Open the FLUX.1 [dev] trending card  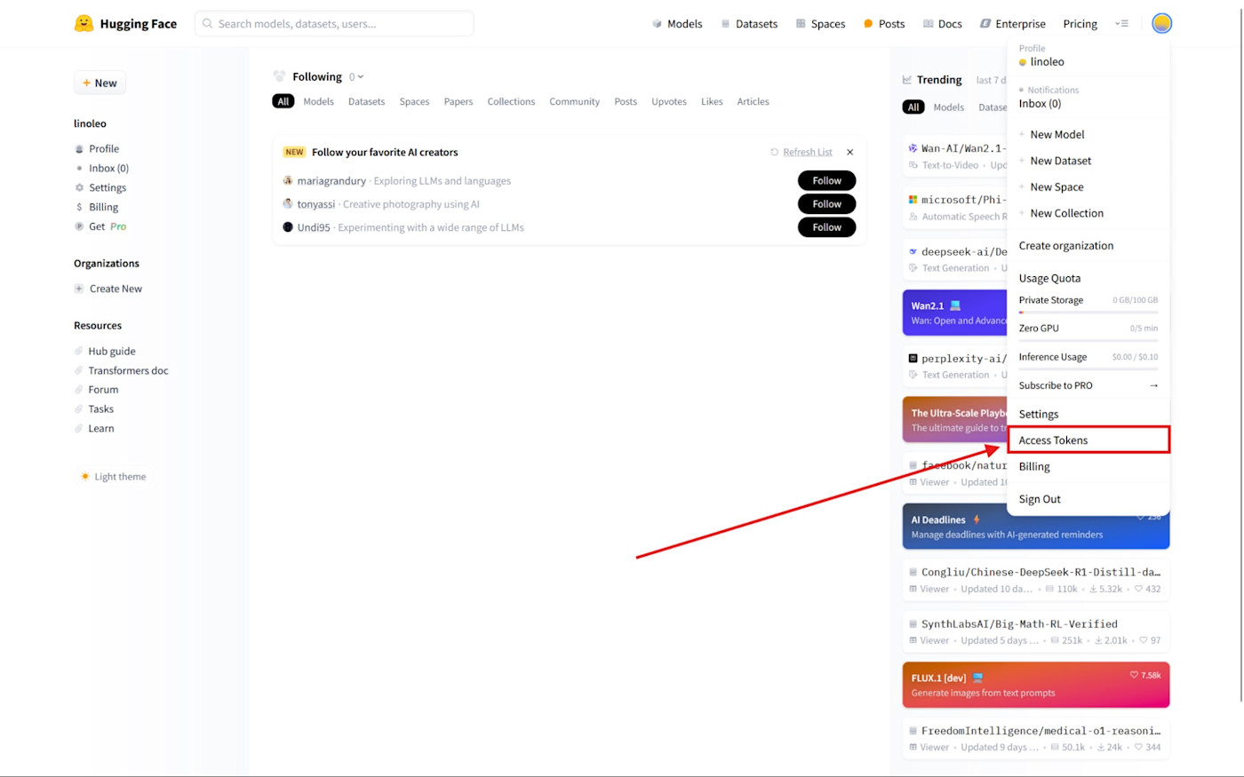coord(1036,685)
